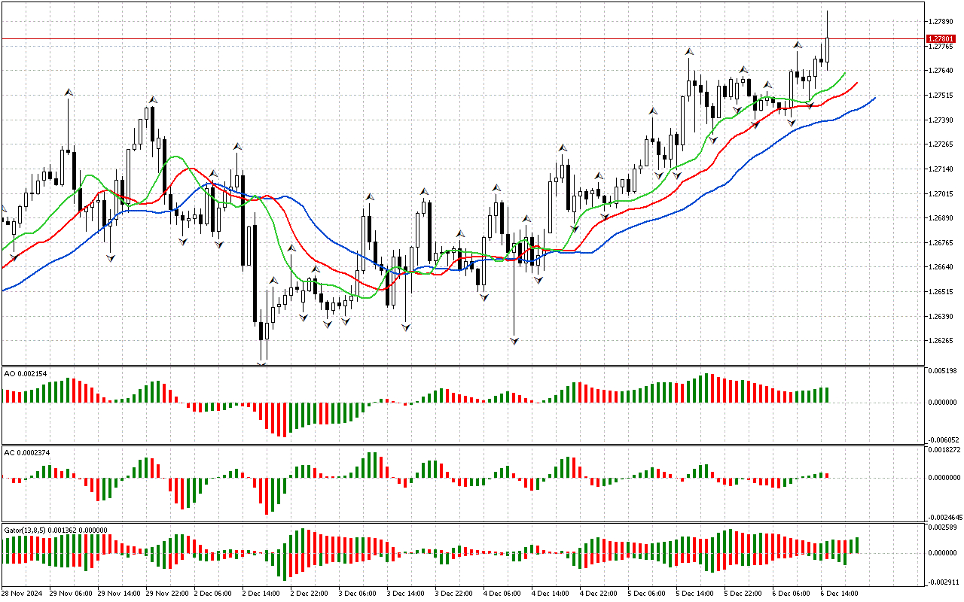Click the '4 Dec 22:00' time label
The image size is (964, 602).
click(x=599, y=593)
